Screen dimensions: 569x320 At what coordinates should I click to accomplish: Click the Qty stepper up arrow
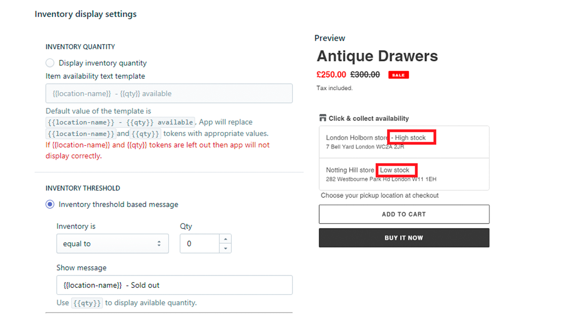coord(226,239)
